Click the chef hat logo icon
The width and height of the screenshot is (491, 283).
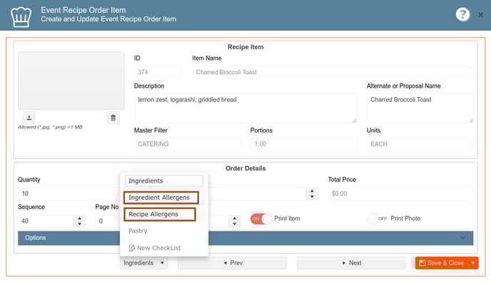click(21, 17)
